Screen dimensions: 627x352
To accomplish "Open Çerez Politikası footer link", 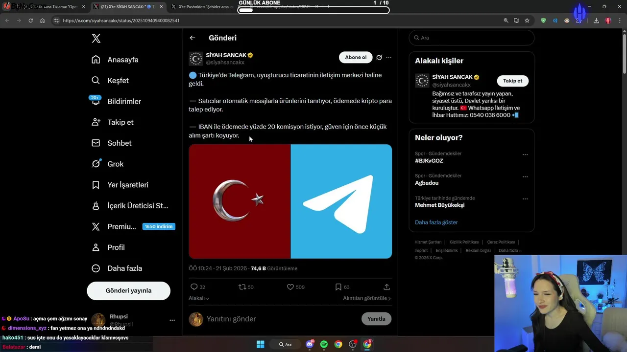I will [x=501, y=242].
